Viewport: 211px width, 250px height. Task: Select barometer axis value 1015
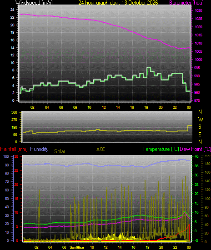pyautogui.click(x=198, y=35)
